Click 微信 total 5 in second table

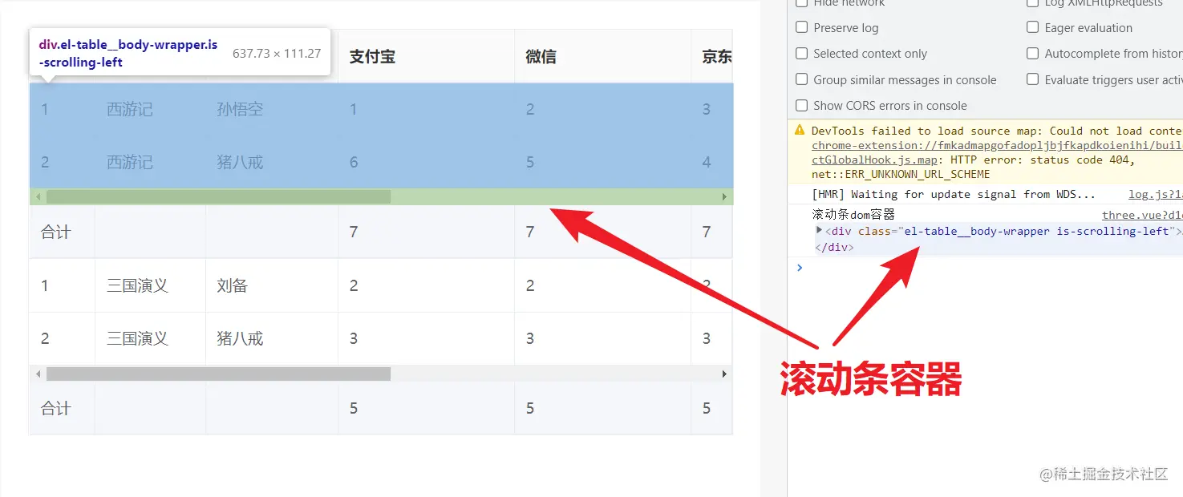(x=530, y=409)
